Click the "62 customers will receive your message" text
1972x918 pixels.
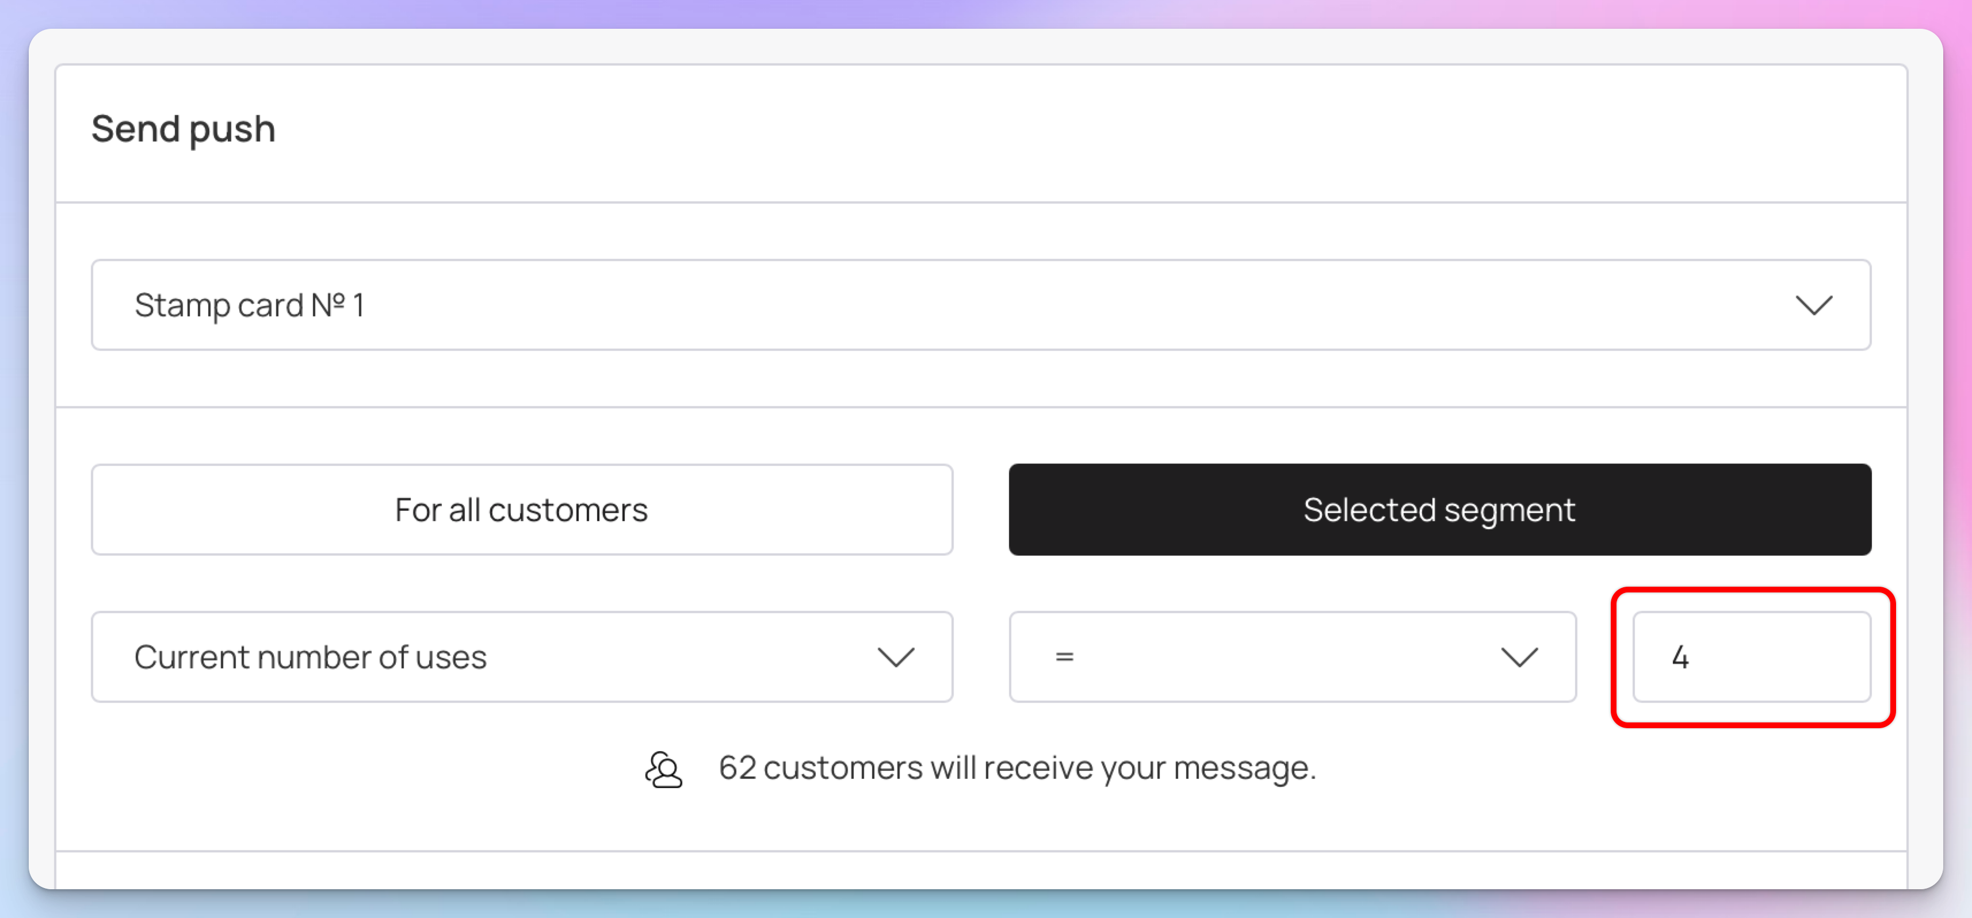coord(1016,768)
